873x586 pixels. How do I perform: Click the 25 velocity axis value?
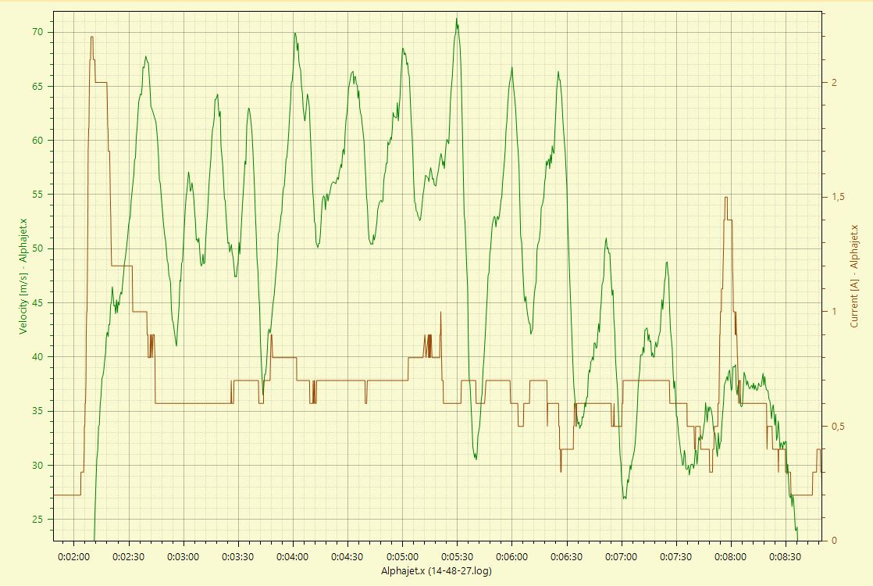pyautogui.click(x=37, y=519)
